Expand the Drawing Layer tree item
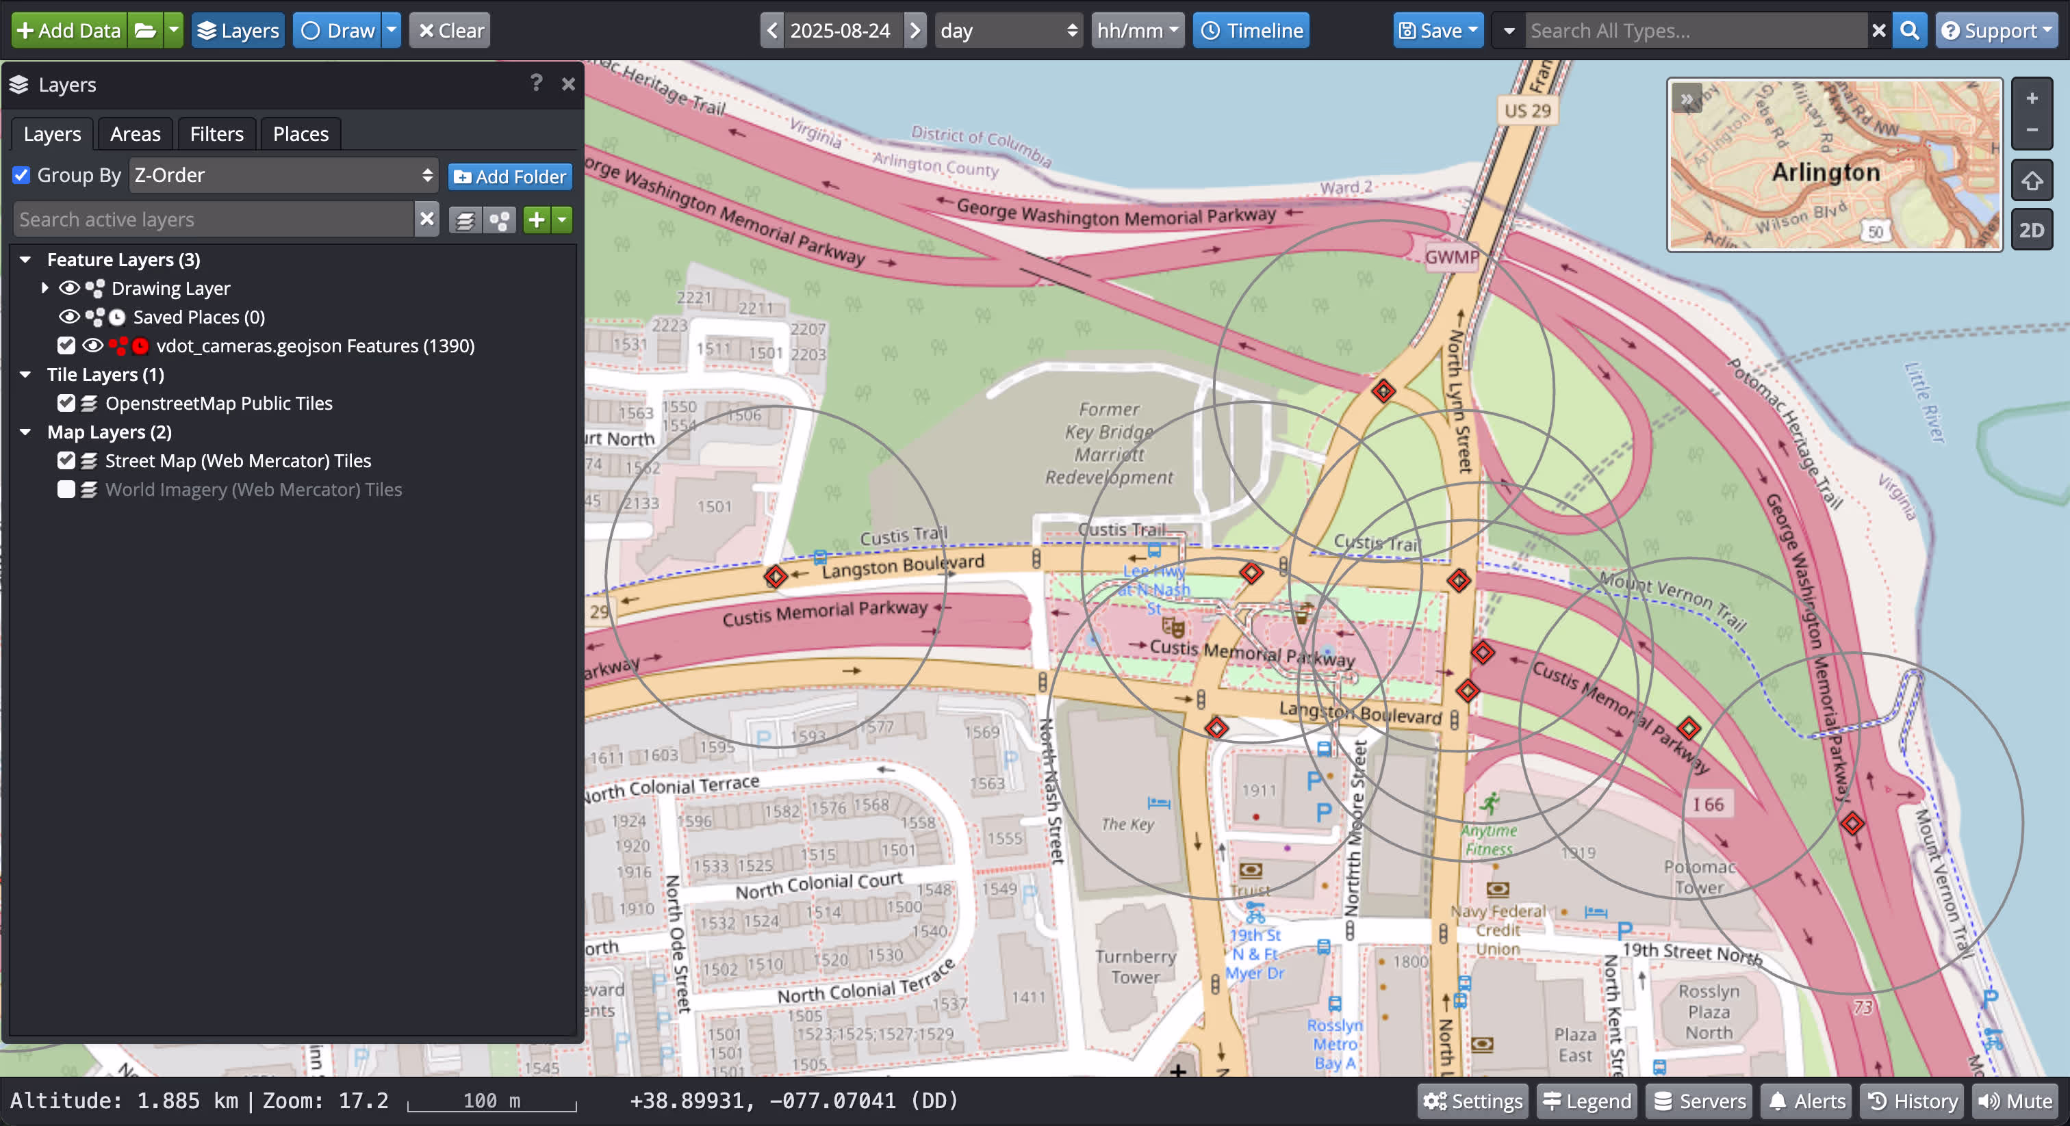This screenshot has width=2070, height=1126. click(44, 288)
